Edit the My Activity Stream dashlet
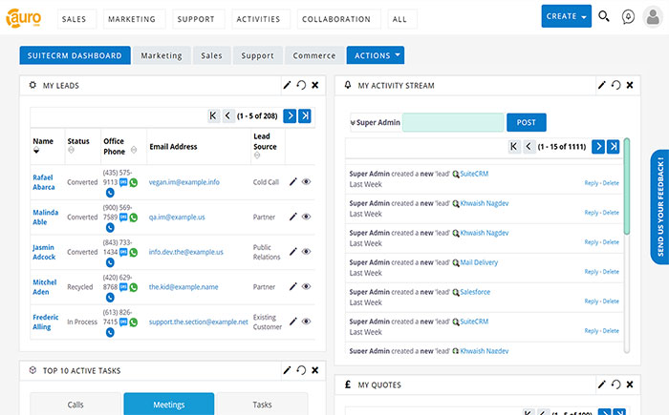669x415 pixels. [x=601, y=85]
